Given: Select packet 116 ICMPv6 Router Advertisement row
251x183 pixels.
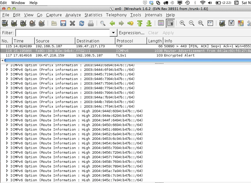Looking at the screenshot, I should click(x=125, y=51).
